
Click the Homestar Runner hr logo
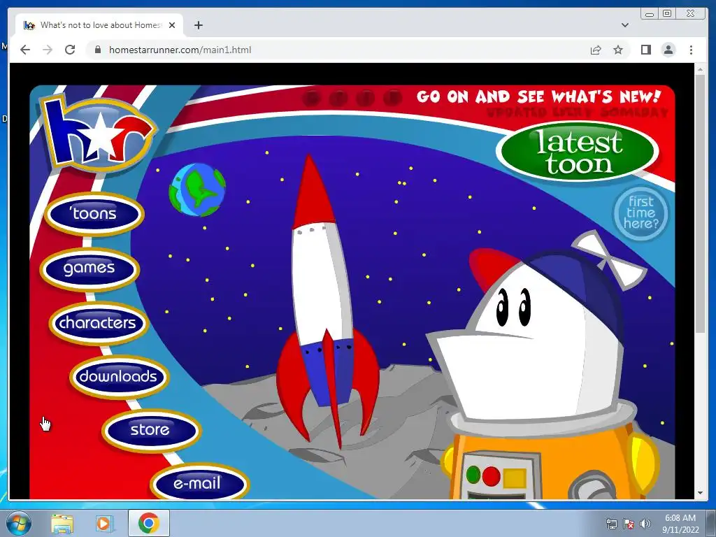97,132
